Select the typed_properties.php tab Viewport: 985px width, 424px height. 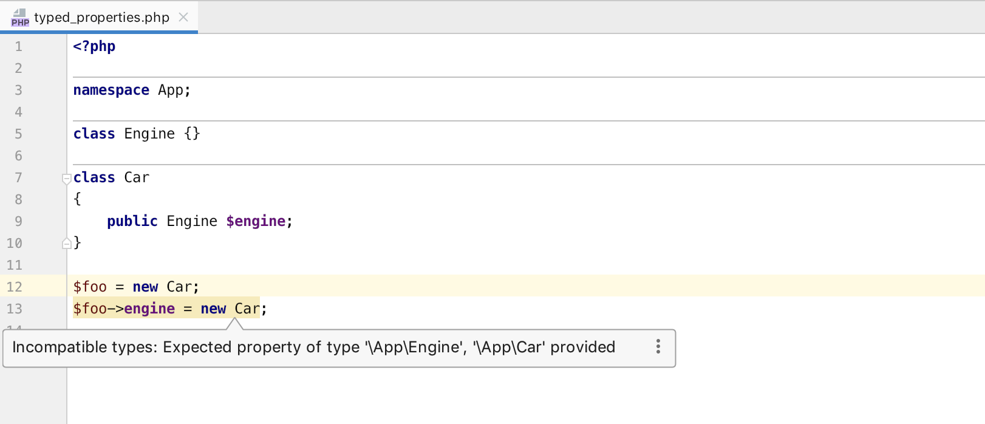[x=101, y=17]
